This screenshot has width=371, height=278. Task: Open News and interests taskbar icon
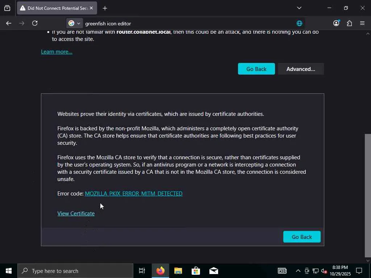point(282,271)
